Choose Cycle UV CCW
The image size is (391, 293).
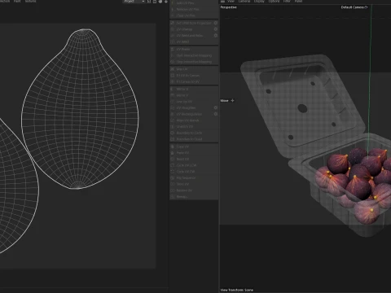click(x=194, y=165)
